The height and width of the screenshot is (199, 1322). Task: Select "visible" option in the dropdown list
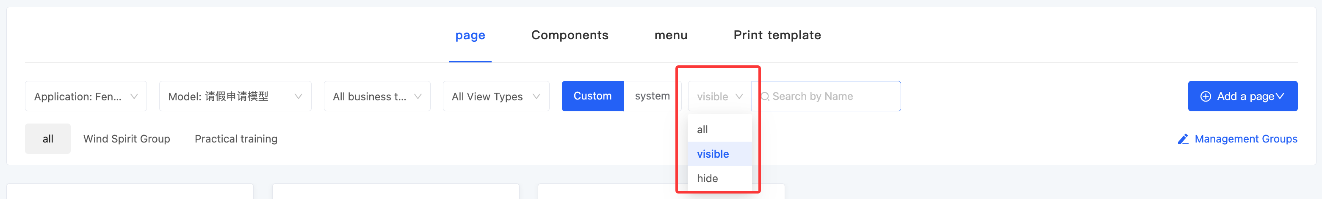pos(713,154)
